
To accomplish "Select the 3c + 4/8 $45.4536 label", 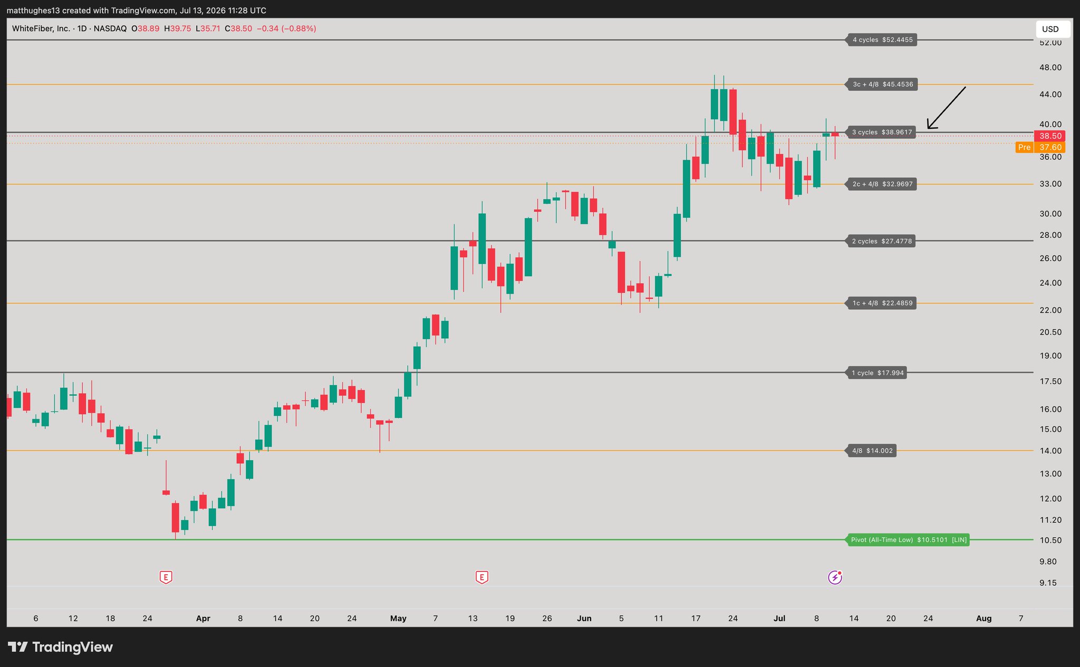I will point(883,84).
